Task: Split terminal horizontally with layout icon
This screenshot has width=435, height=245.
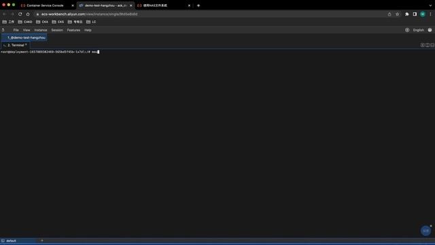Action: 432,45
